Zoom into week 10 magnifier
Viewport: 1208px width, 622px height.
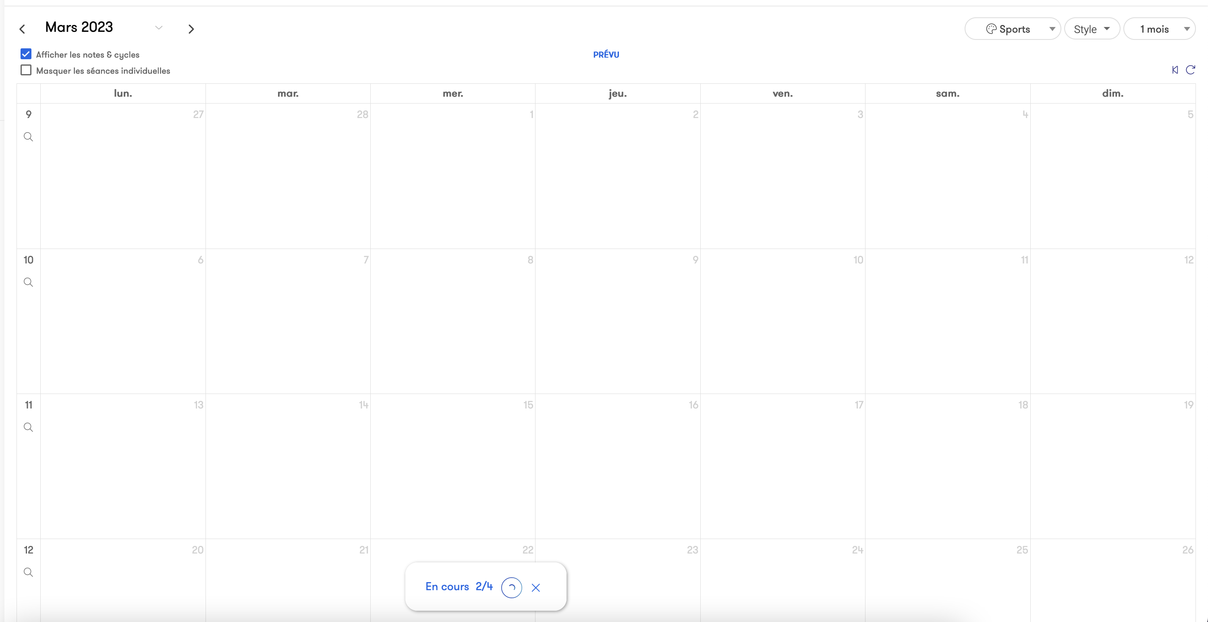28,282
